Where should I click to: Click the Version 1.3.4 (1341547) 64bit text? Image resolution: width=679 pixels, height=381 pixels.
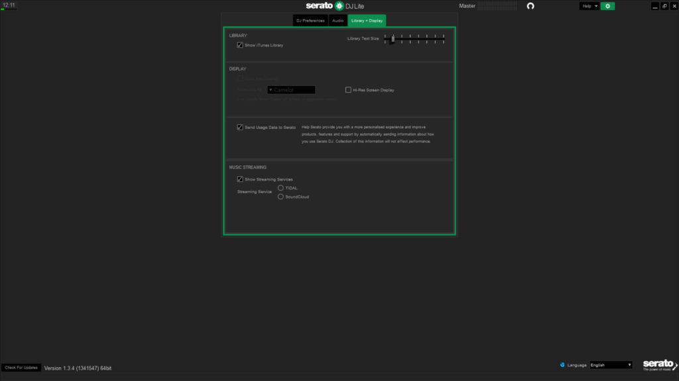tap(78, 368)
